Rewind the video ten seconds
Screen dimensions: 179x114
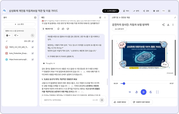(x=136, y=92)
